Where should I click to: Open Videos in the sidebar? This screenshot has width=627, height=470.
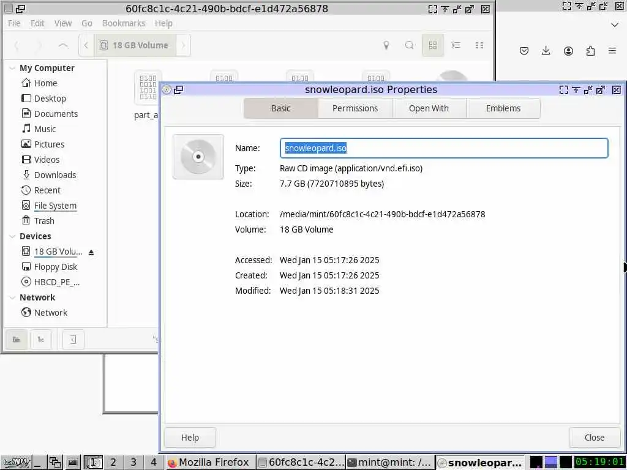(40, 160)
